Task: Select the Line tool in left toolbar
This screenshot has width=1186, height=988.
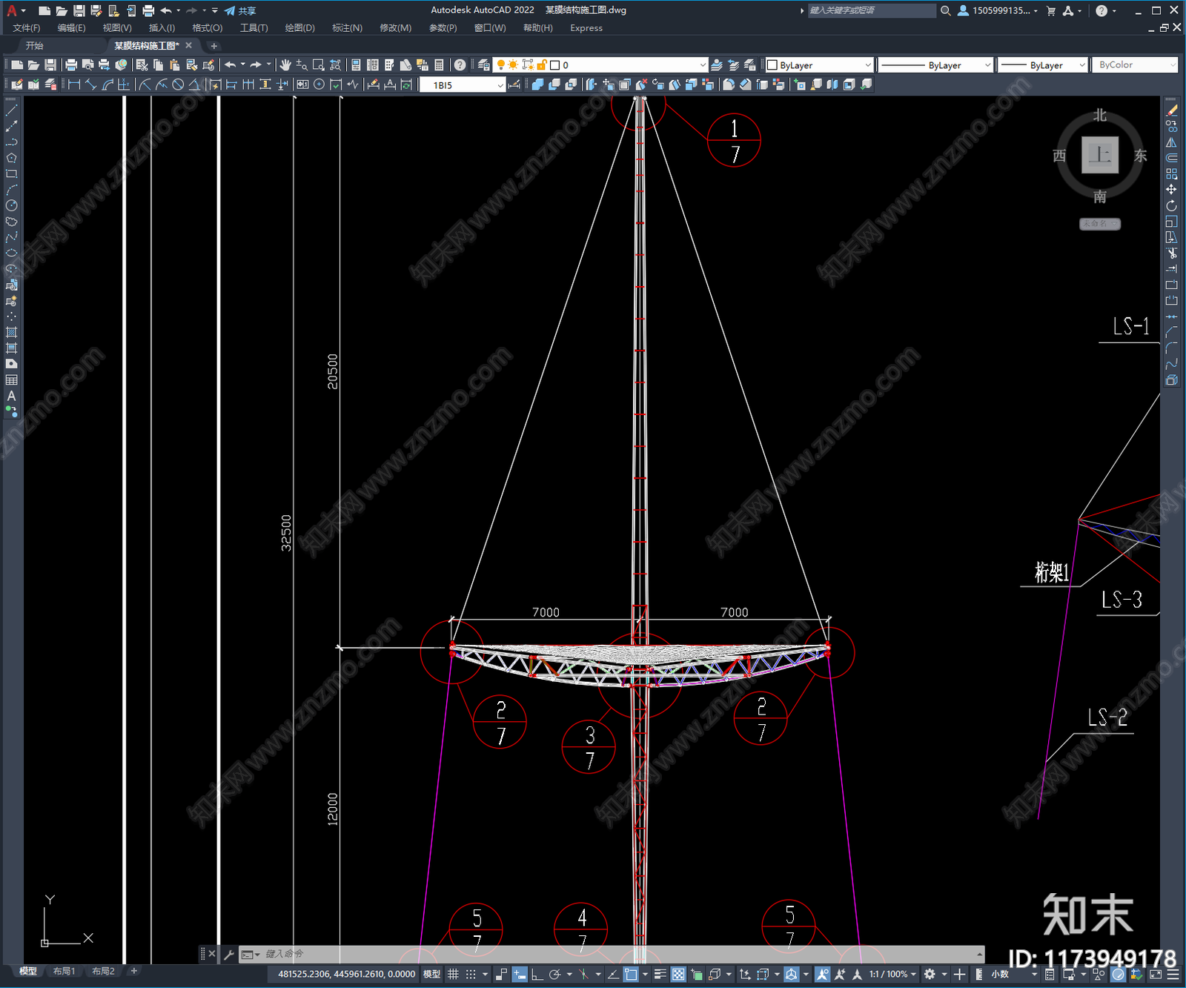Action: (x=11, y=110)
